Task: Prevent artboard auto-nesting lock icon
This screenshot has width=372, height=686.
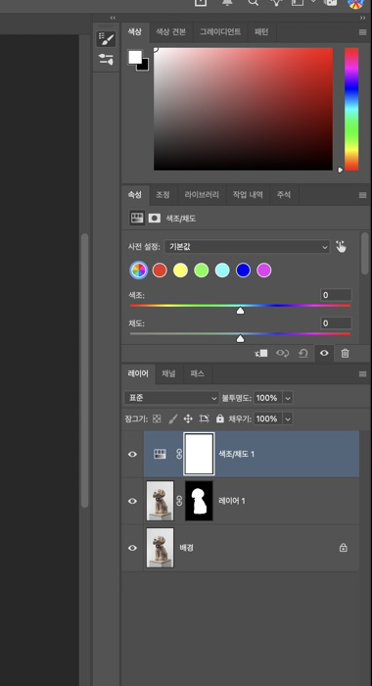Action: coord(205,418)
